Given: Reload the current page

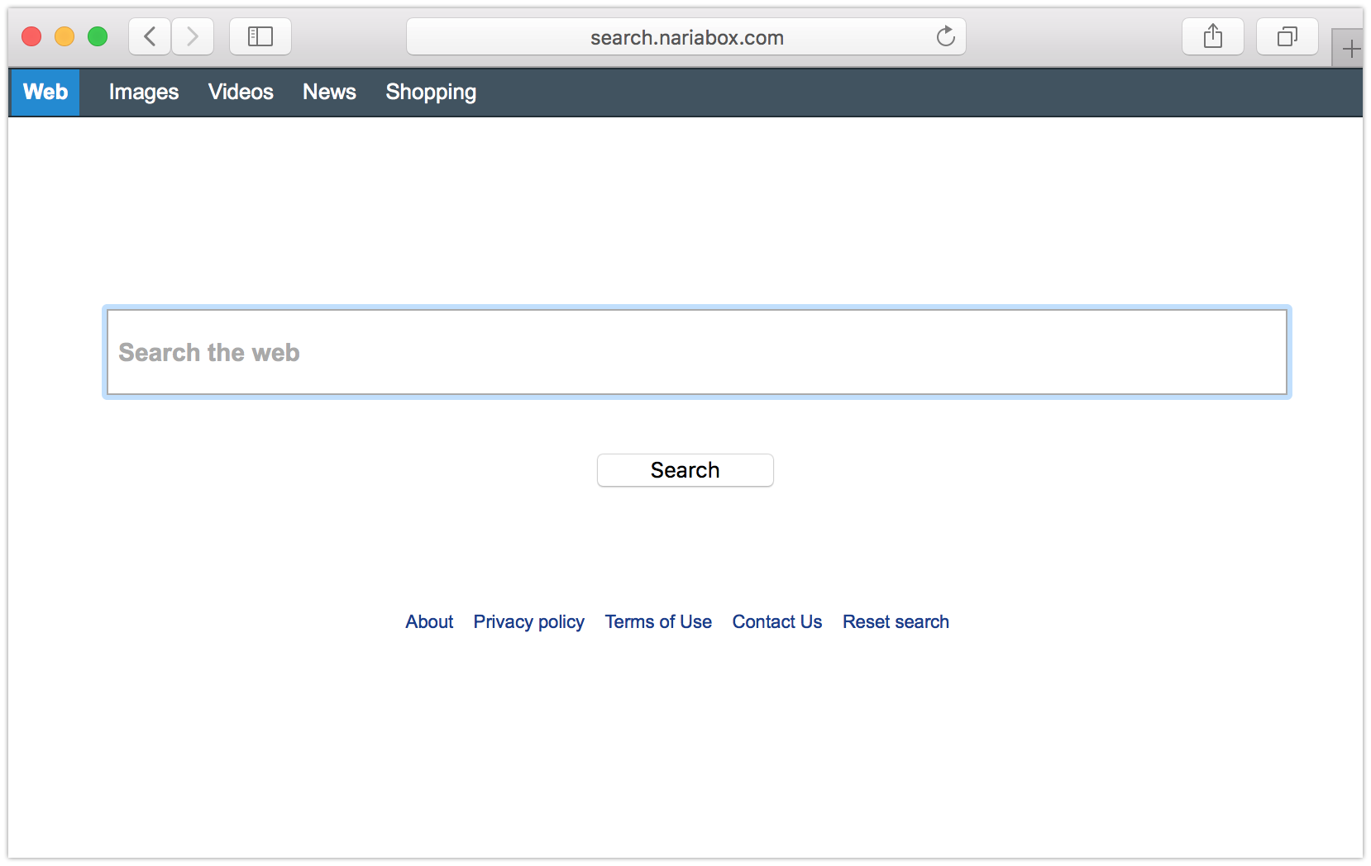Looking at the screenshot, I should [x=945, y=36].
